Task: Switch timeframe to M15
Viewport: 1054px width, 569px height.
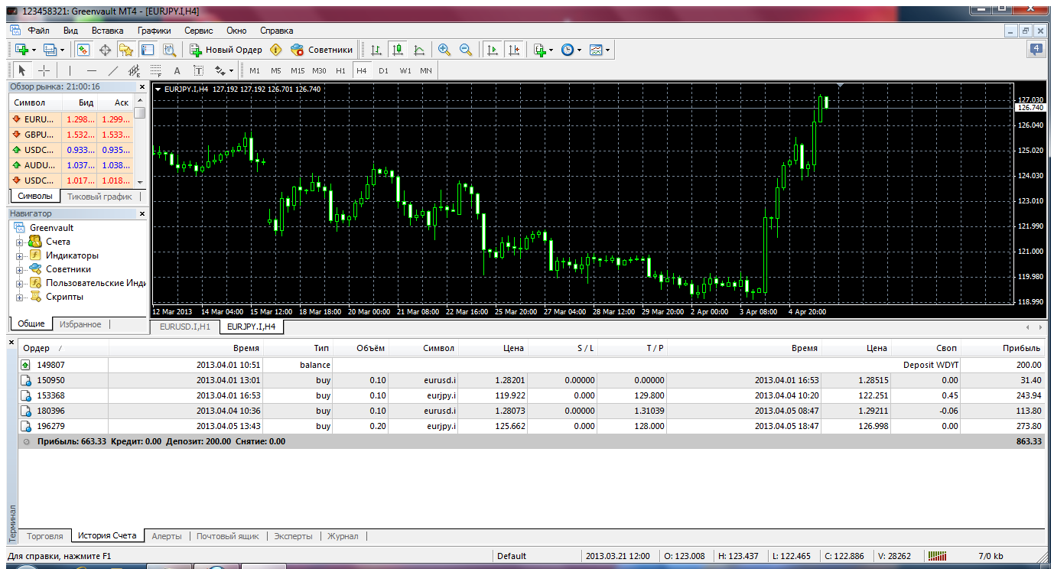Action: pyautogui.click(x=298, y=70)
